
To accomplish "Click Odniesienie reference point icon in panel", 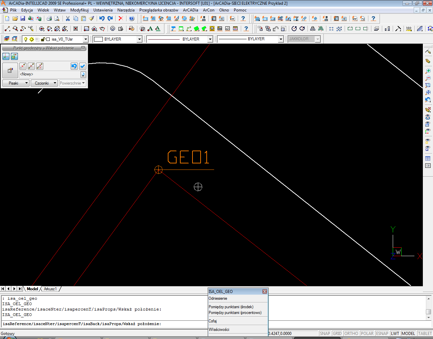I will coord(23,66).
